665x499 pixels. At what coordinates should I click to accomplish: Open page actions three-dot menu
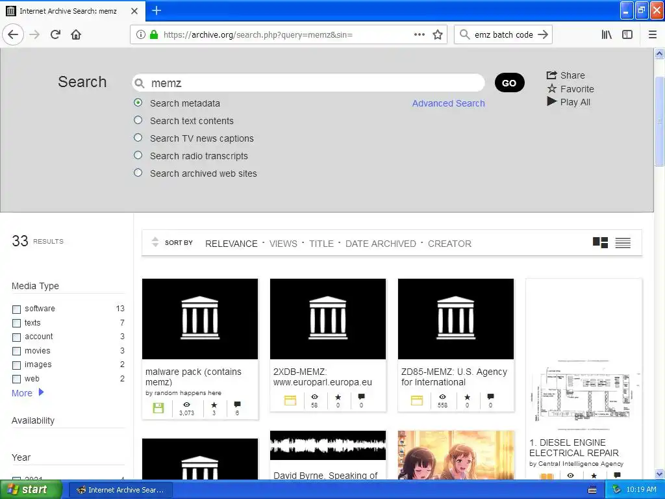click(x=419, y=34)
